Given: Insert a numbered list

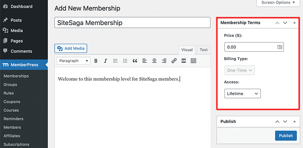Looking at the screenshot, I should pos(125,61).
